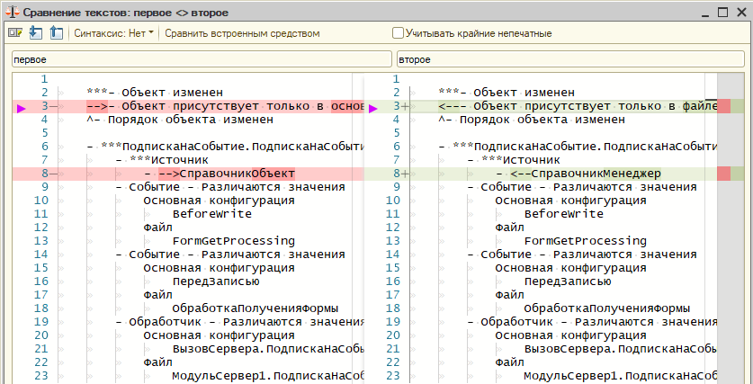Click 'Основная конфигурация' on line 10, первое pane
The height and width of the screenshot is (384, 753).
[220, 201]
